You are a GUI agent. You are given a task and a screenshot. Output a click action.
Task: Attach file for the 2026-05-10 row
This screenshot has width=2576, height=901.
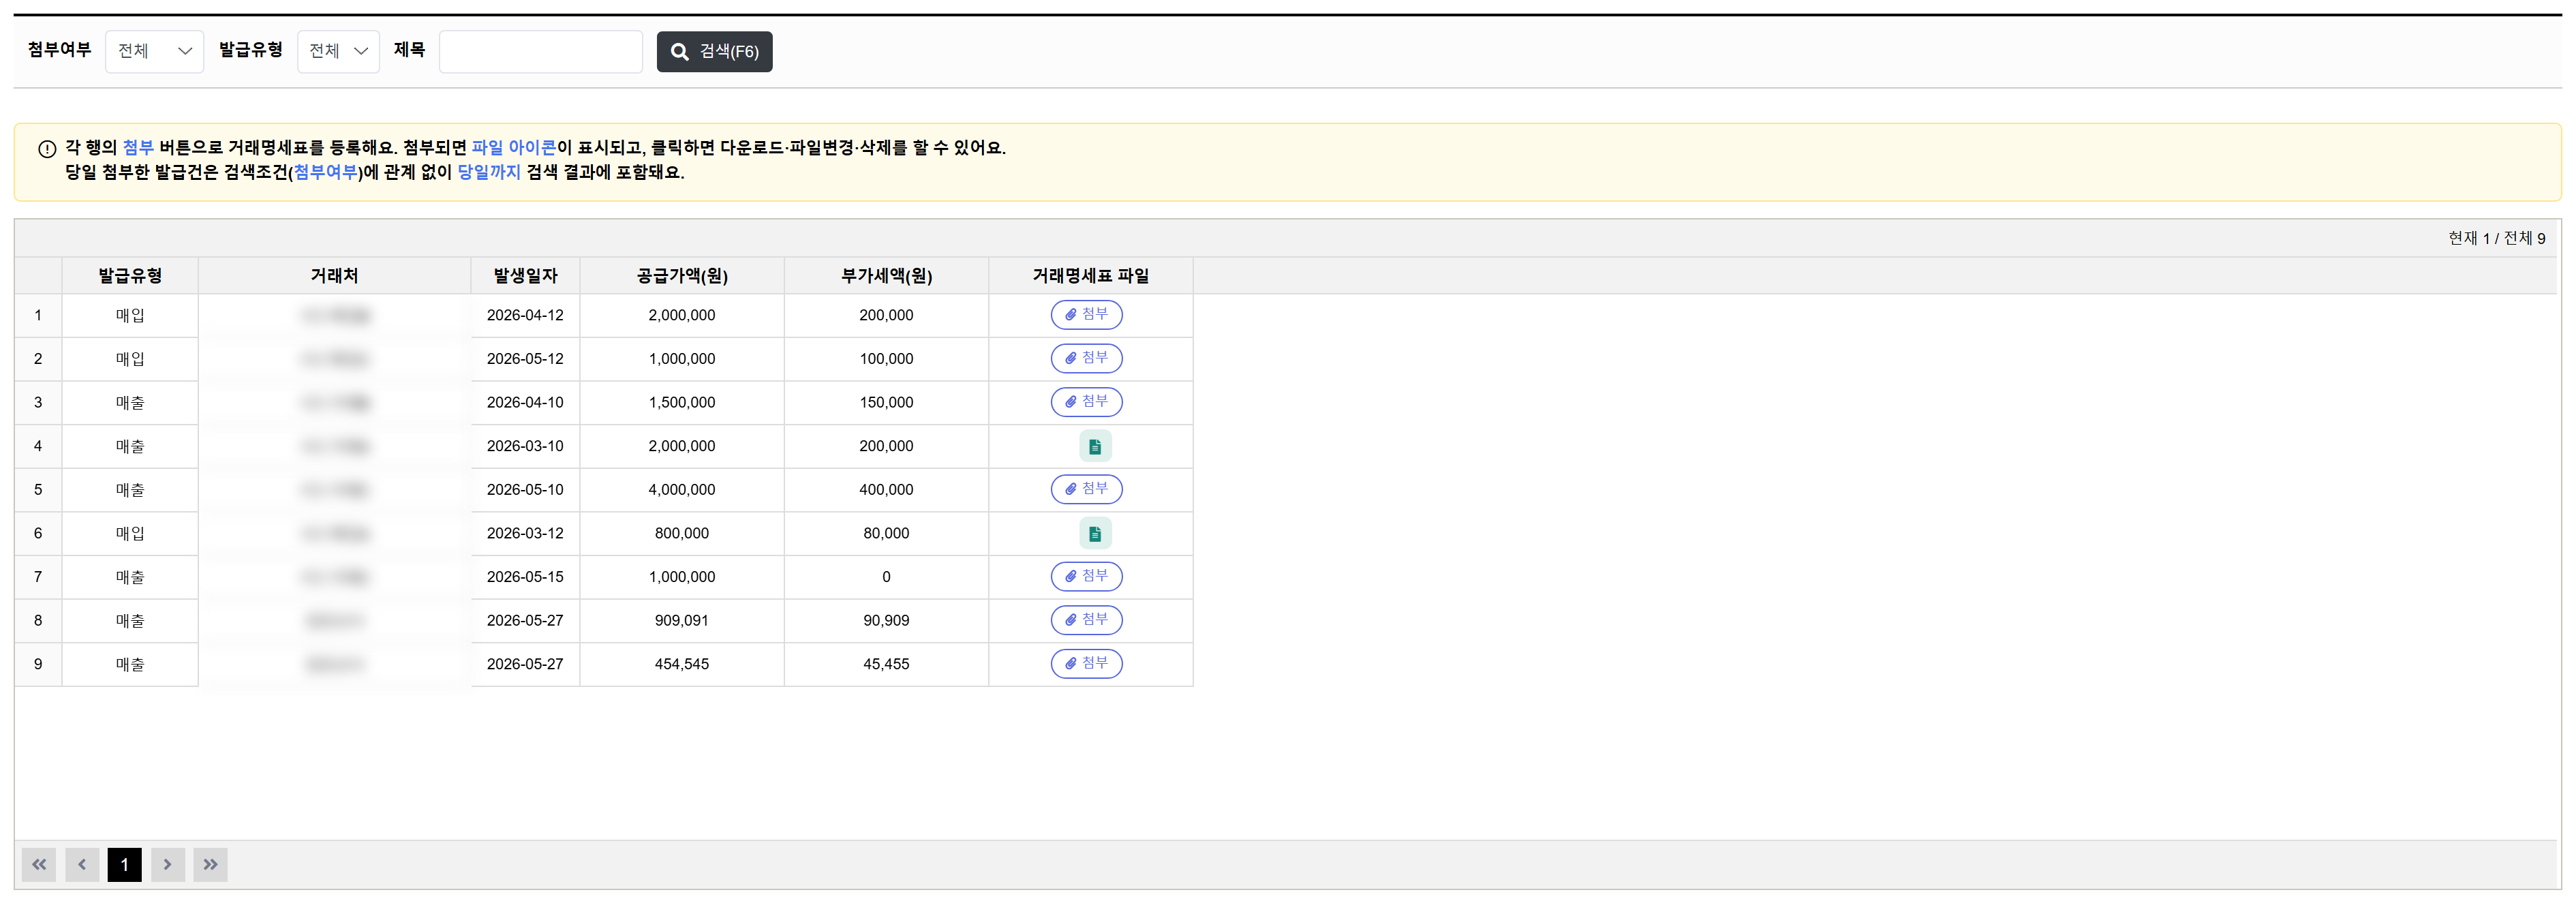point(1086,489)
